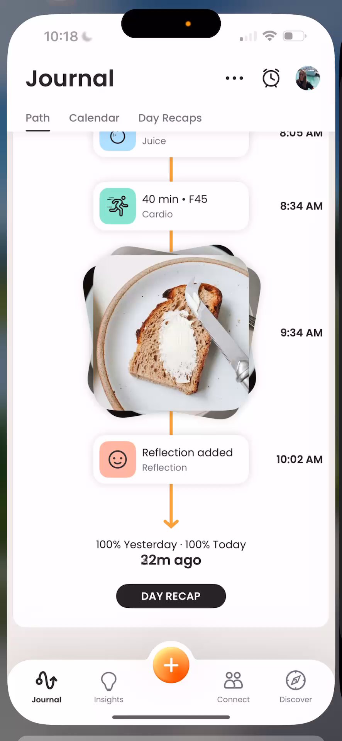The width and height of the screenshot is (342, 741).
Task: Open the Reflection added entry
Action: coord(171,459)
